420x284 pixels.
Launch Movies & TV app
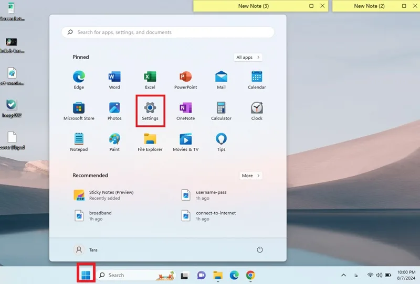point(186,142)
